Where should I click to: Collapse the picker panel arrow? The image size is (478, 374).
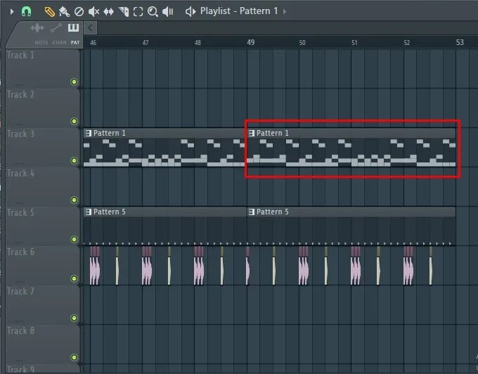[90, 27]
